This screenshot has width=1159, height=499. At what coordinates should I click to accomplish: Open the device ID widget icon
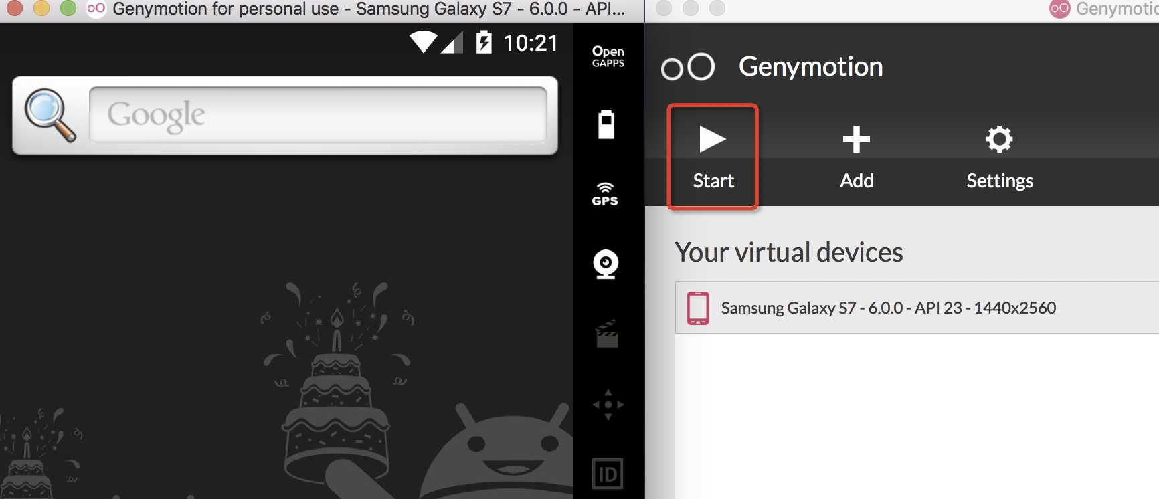(608, 474)
